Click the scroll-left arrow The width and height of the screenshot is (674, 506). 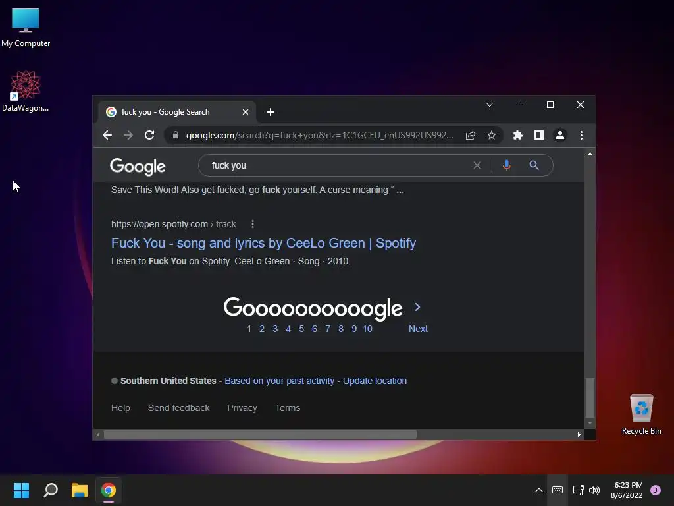[x=98, y=435]
